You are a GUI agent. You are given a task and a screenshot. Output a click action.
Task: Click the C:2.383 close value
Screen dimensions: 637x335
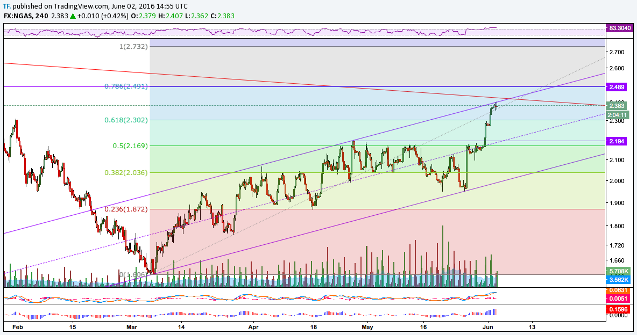223,16
